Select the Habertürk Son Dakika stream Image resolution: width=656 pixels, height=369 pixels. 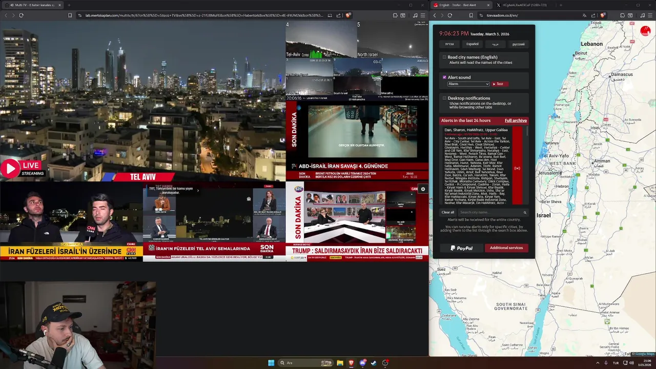357,141
